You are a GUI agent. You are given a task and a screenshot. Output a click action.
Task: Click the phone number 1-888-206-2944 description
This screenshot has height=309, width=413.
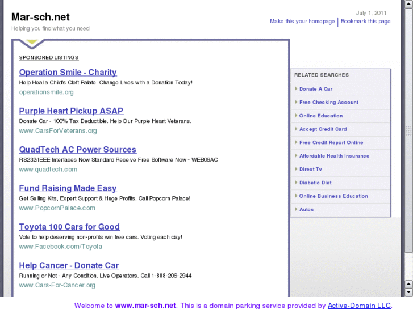pyautogui.click(x=105, y=276)
